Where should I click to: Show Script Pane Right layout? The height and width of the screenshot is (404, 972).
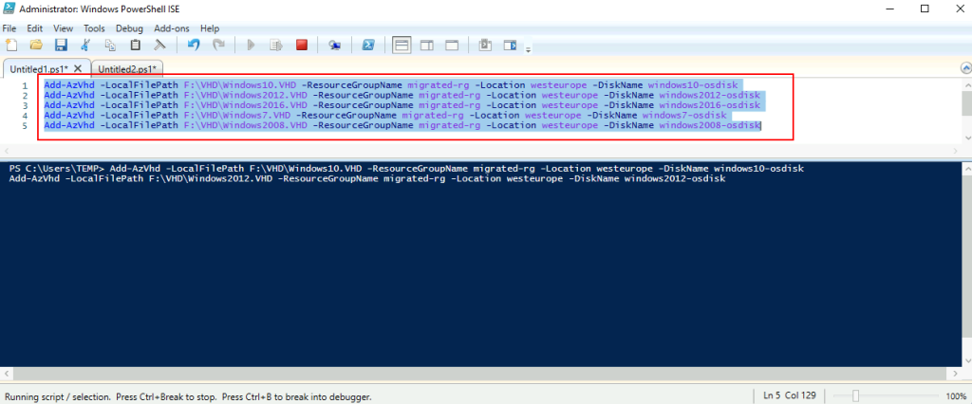point(427,45)
